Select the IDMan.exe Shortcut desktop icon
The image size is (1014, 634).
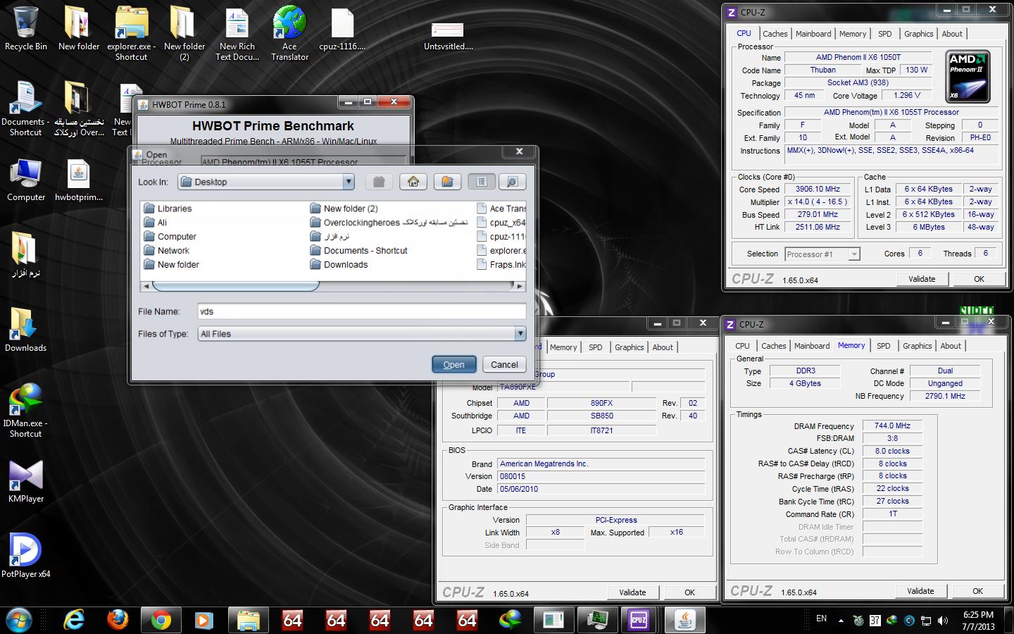click(26, 410)
